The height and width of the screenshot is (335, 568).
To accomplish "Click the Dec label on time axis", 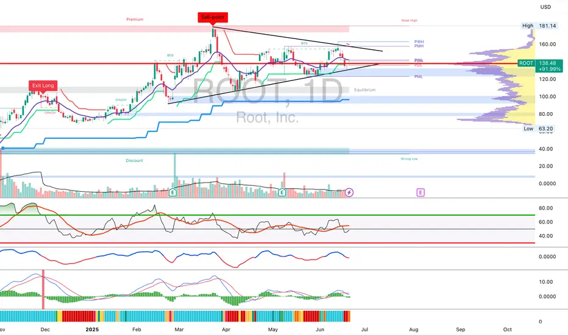I will point(45,330).
